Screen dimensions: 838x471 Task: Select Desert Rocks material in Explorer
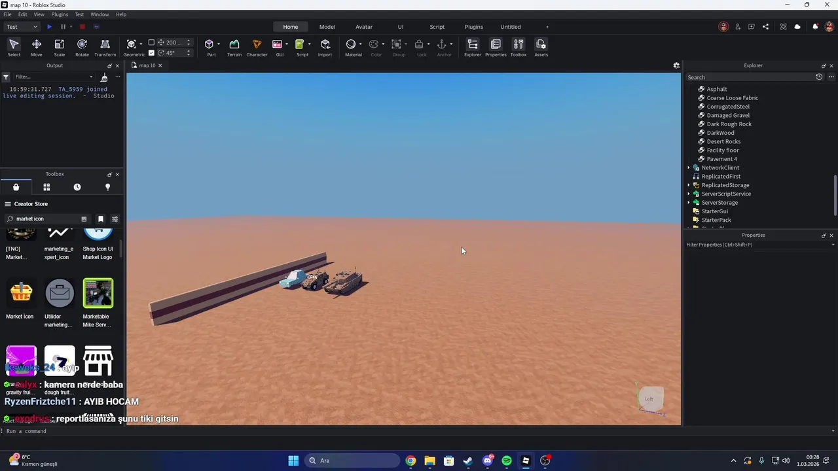[x=723, y=141]
